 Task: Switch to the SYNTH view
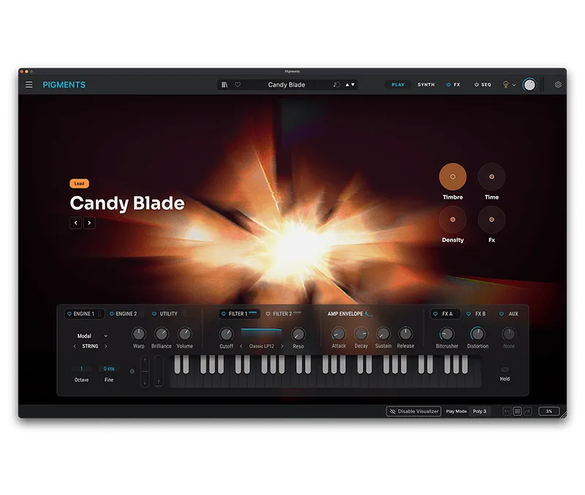(426, 85)
